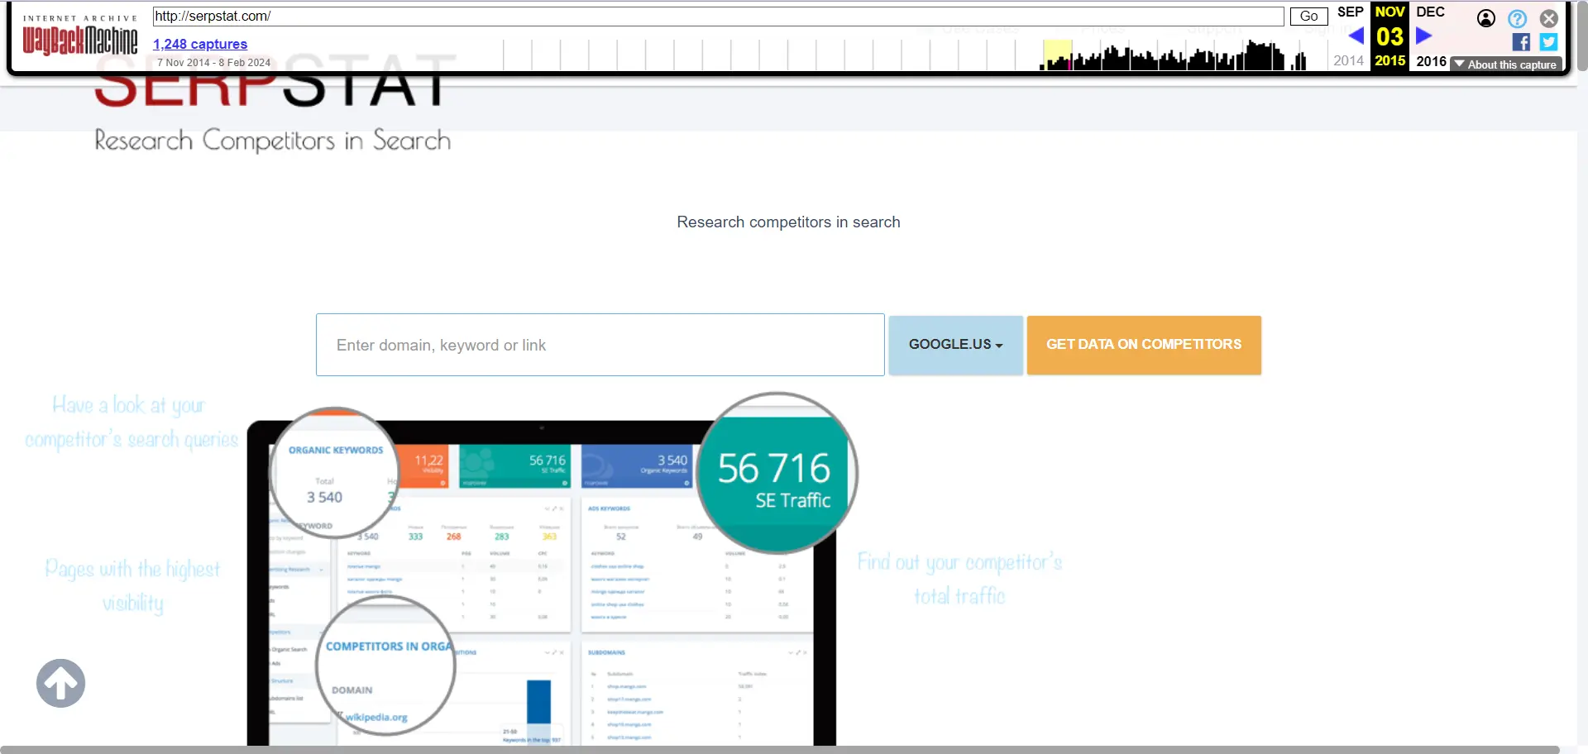The height and width of the screenshot is (754, 1588).
Task: Share capture on Facebook
Action: pos(1521,42)
